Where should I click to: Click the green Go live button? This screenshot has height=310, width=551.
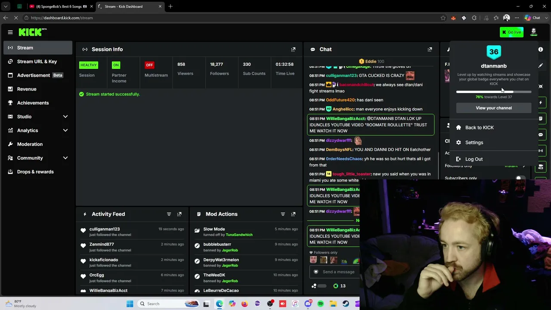[511, 32]
